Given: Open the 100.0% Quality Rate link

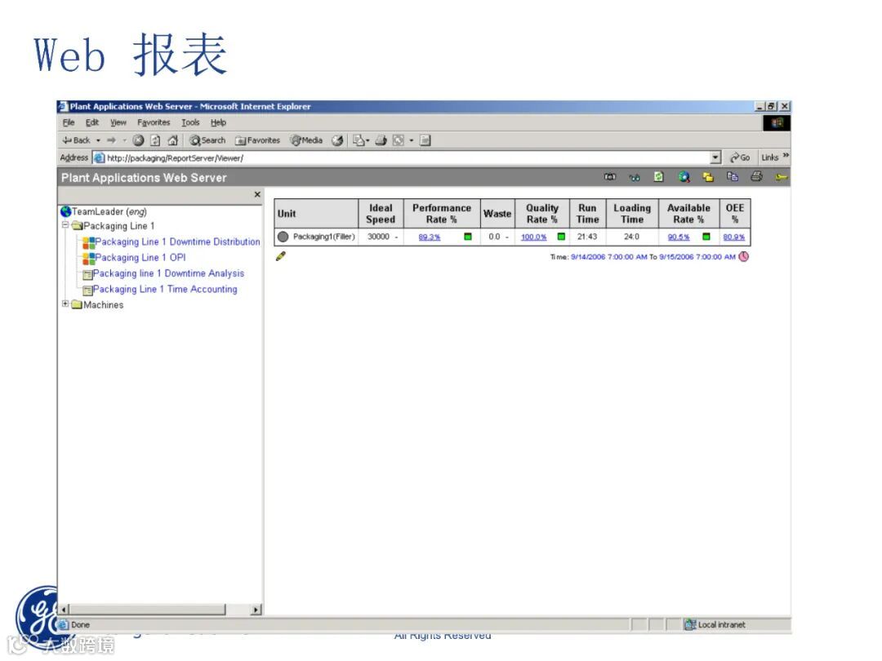Looking at the screenshot, I should pos(534,237).
